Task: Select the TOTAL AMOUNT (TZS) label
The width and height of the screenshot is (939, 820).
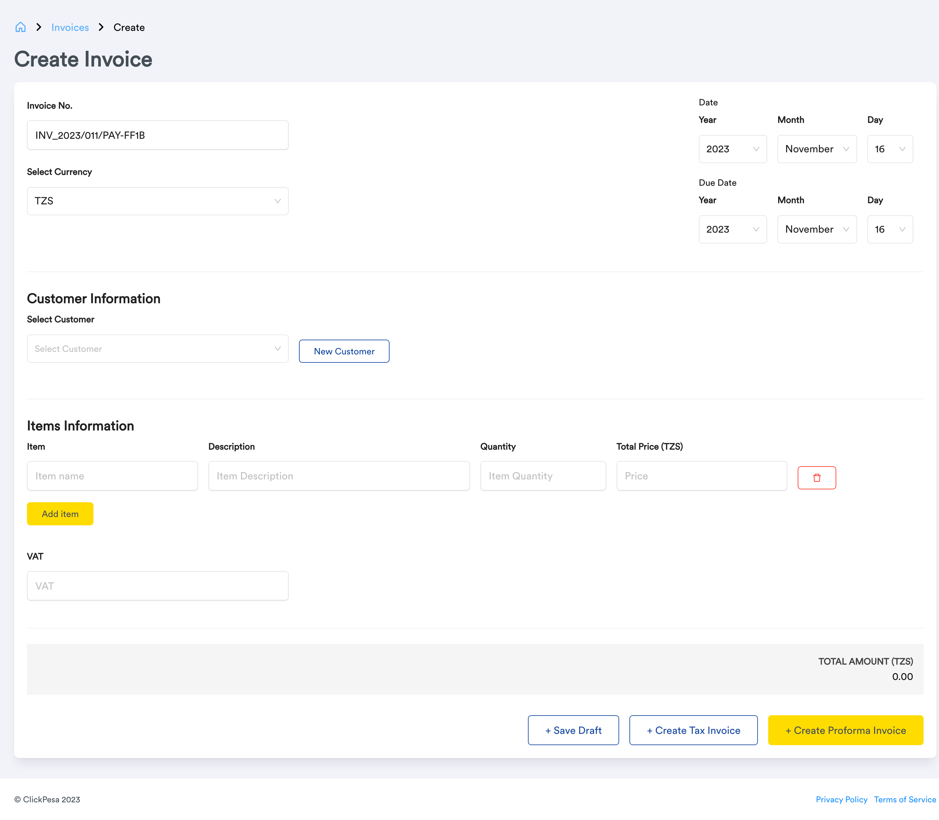Action: point(865,661)
